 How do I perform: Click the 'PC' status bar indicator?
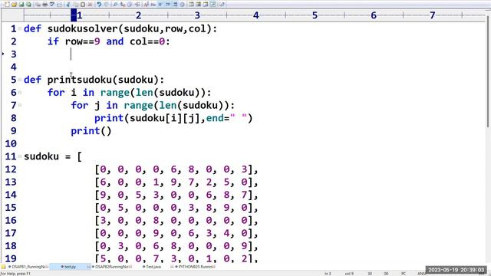pyautogui.click(x=404, y=274)
